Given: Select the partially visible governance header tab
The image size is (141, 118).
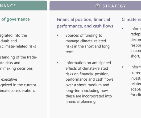Looking at the screenshot, I should click(23, 6).
